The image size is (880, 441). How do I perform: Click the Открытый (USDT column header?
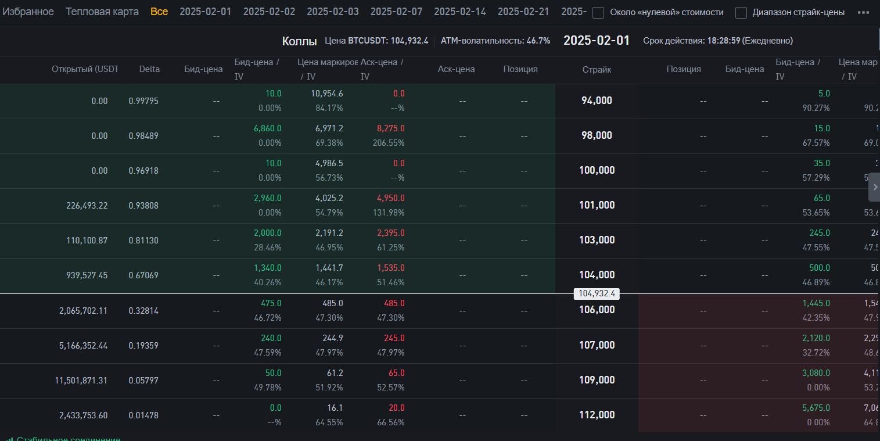85,69
